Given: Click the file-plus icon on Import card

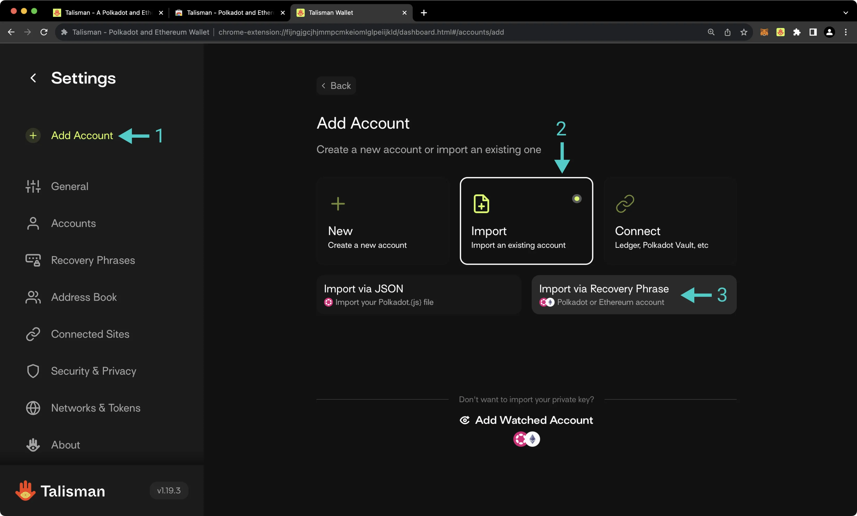Looking at the screenshot, I should [x=481, y=204].
